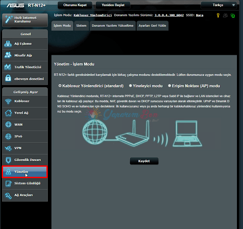This screenshot has height=229, width=243.
Task: Click the Kaydet button
Action: (x=144, y=161)
